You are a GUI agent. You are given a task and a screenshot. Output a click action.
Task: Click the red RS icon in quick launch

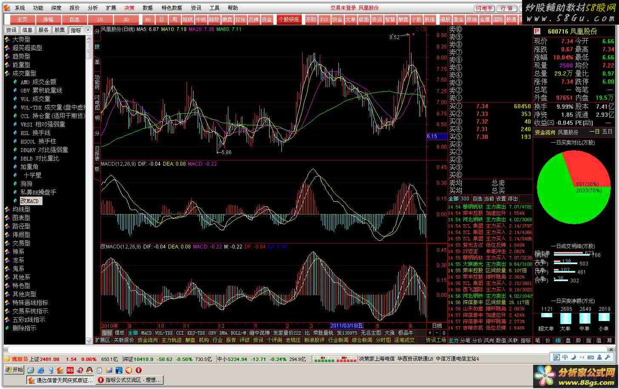click(70, 370)
